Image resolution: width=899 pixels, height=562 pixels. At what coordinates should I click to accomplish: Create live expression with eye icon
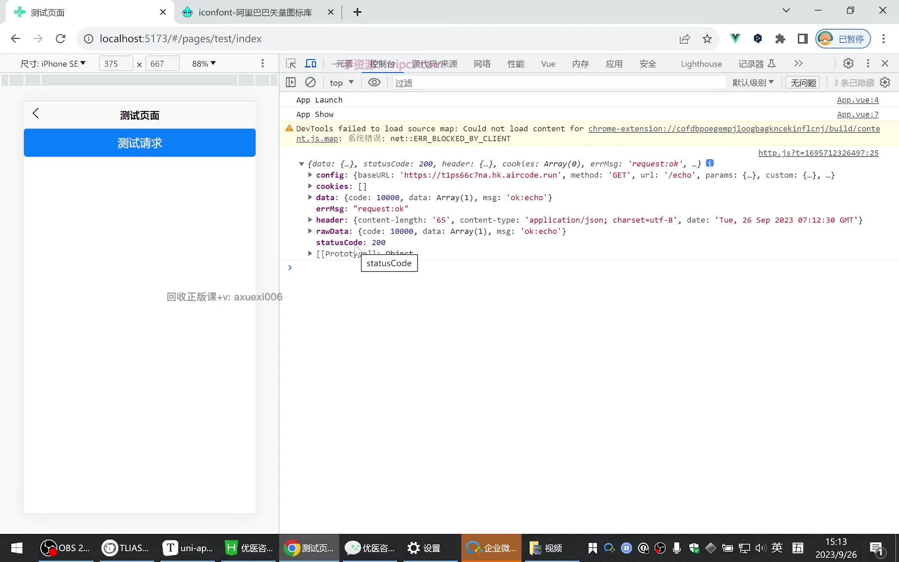374,82
